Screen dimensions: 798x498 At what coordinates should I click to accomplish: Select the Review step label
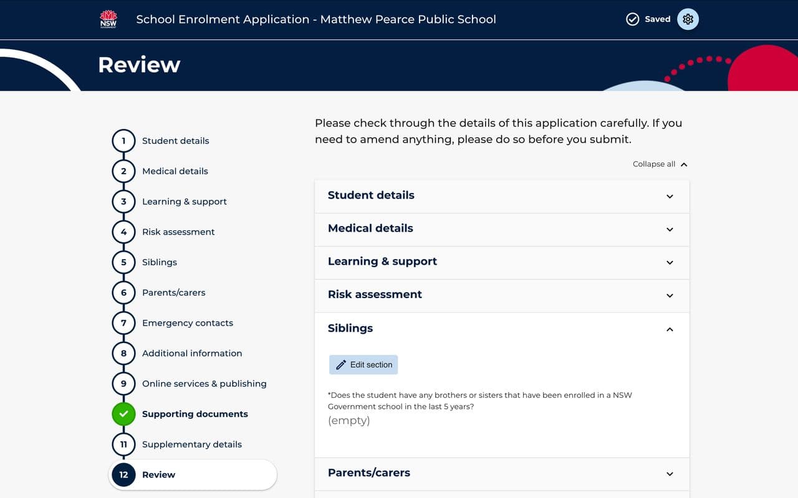(159, 474)
